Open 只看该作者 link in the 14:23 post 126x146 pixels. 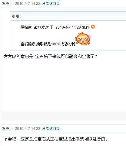51,129
